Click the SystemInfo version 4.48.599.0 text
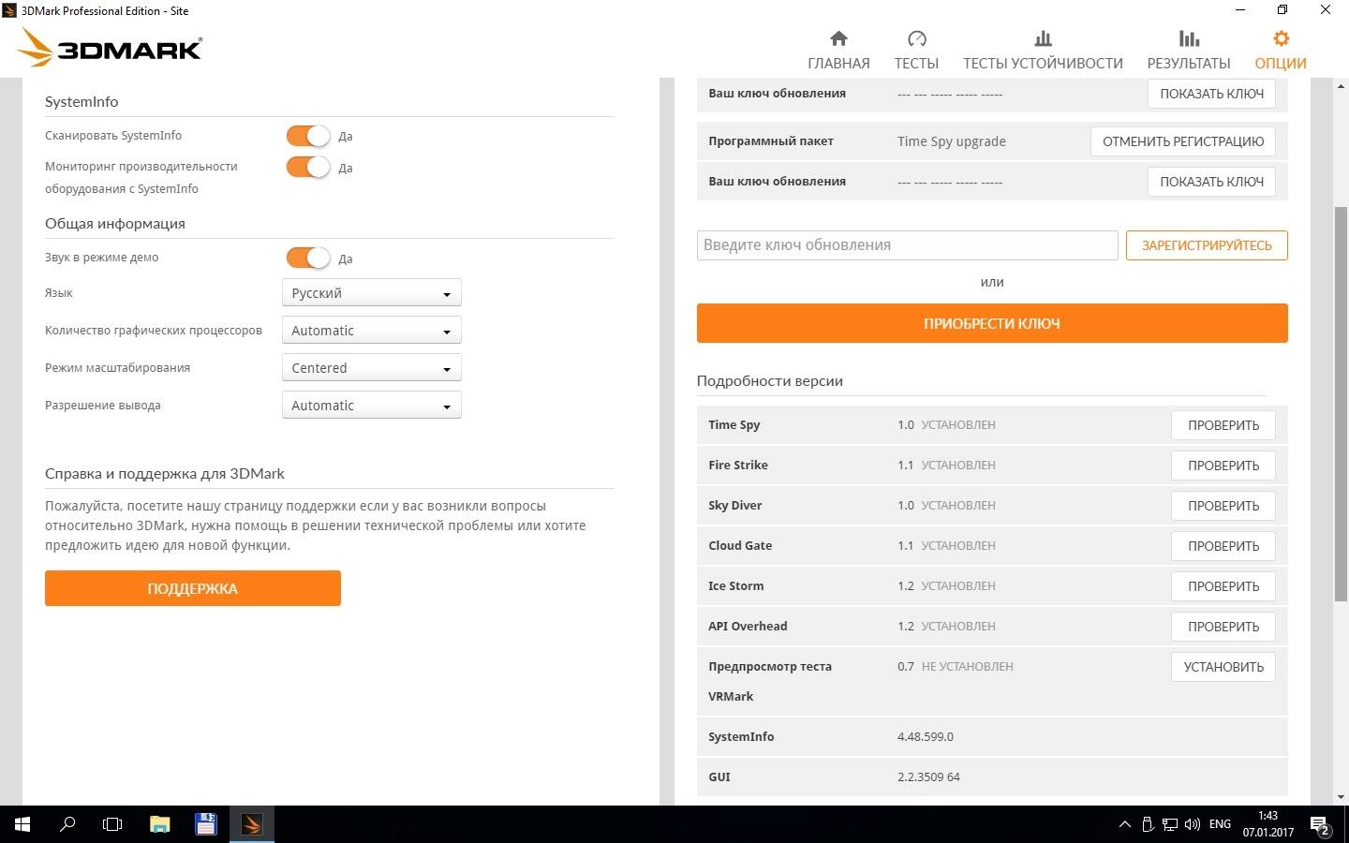This screenshot has width=1349, height=843. tap(926, 737)
